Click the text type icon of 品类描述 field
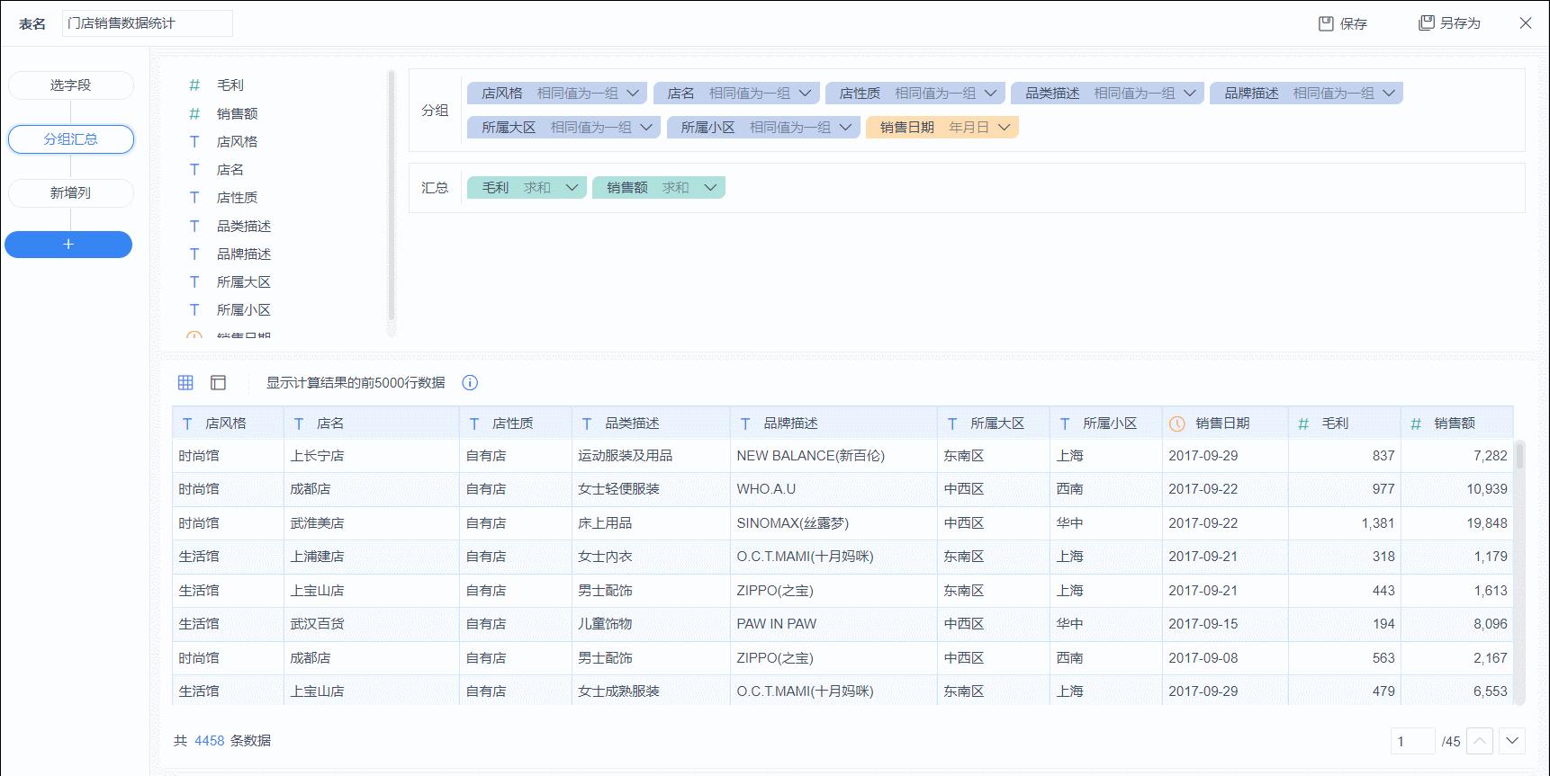 click(194, 226)
